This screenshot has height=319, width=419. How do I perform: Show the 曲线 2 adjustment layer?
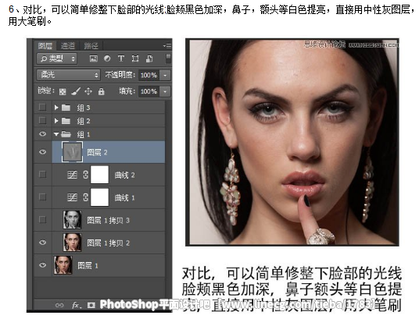point(42,174)
